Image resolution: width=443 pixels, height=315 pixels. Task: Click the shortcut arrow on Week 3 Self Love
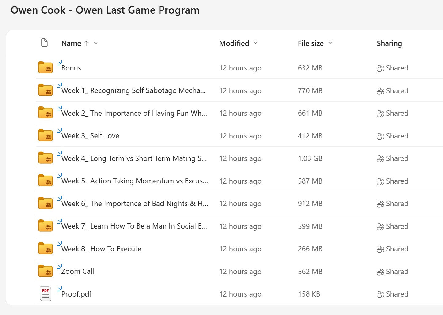pos(59,131)
